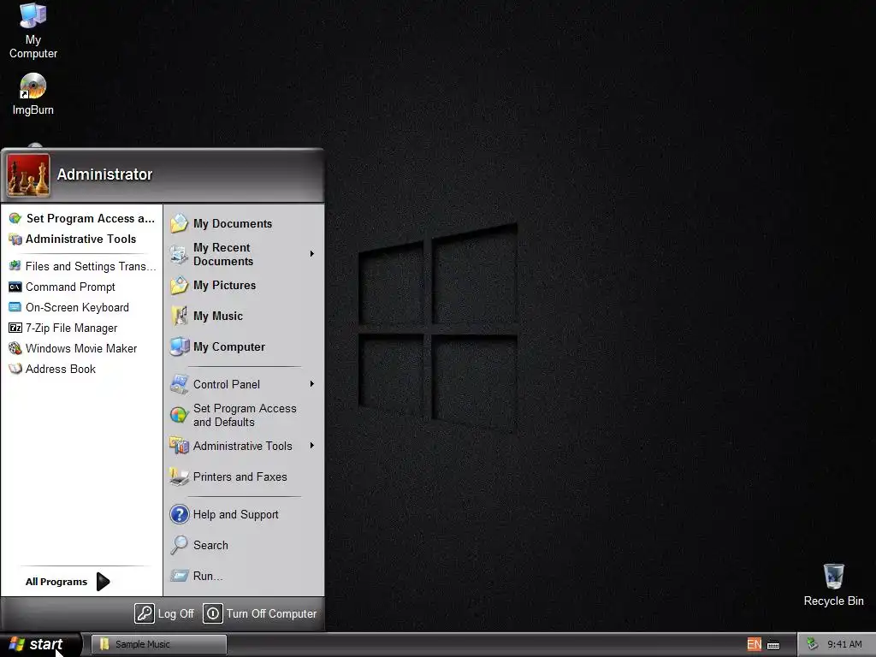This screenshot has height=657, width=876.
Task: Launch Files and Settings Transfer Wizard icon
Action: pos(15,266)
